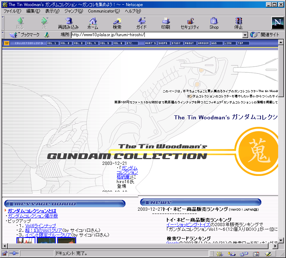The height and width of the screenshot is (258, 286).
Task: Click the horizontal scrollbar right arrow
Action: 275,246
